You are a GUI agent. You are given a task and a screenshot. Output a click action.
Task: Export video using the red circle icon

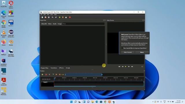(70, 17)
